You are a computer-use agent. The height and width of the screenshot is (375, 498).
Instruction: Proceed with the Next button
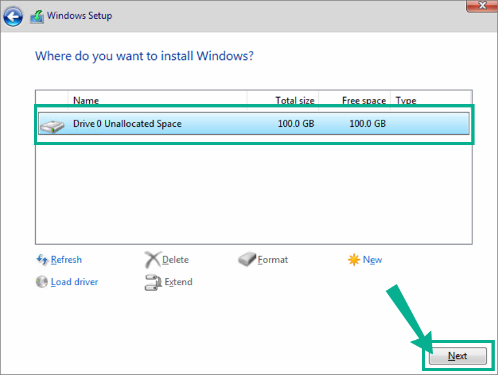(458, 356)
